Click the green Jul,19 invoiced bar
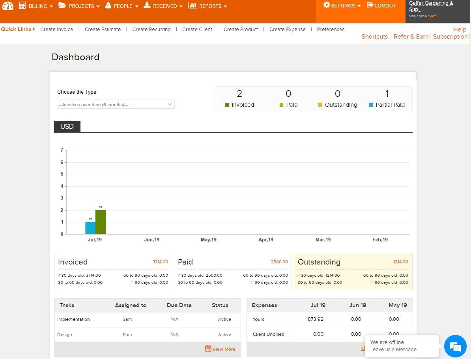Viewport: 471px width, 359px height. click(x=101, y=222)
